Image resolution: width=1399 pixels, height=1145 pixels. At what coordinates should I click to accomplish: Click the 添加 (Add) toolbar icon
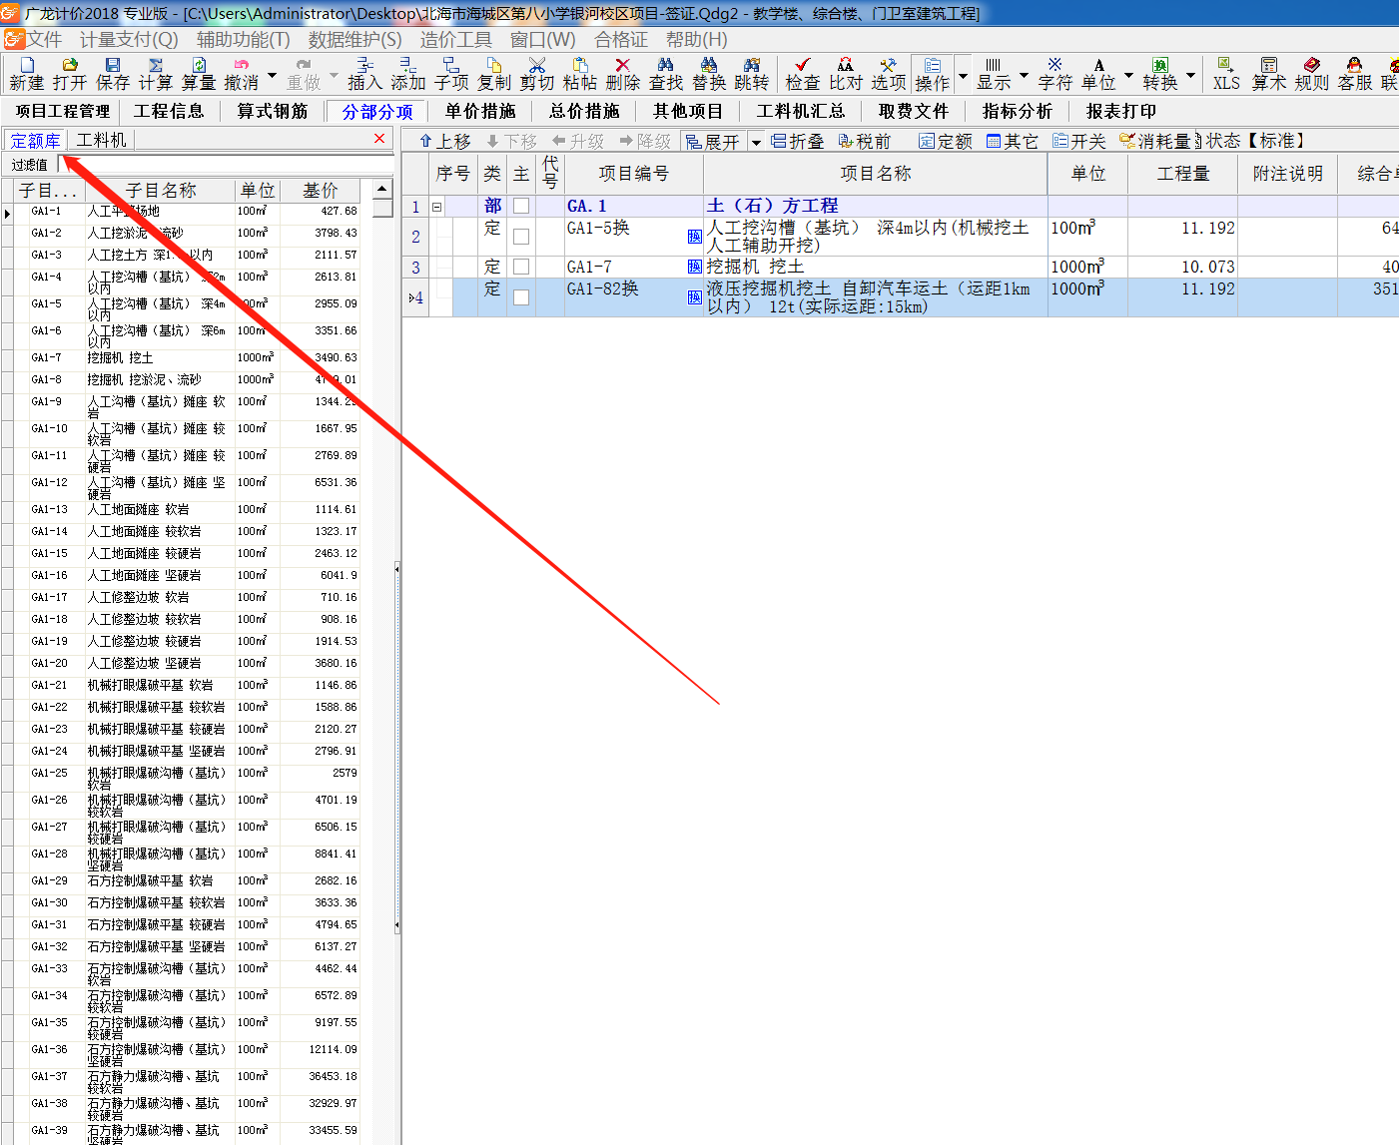pos(407,74)
